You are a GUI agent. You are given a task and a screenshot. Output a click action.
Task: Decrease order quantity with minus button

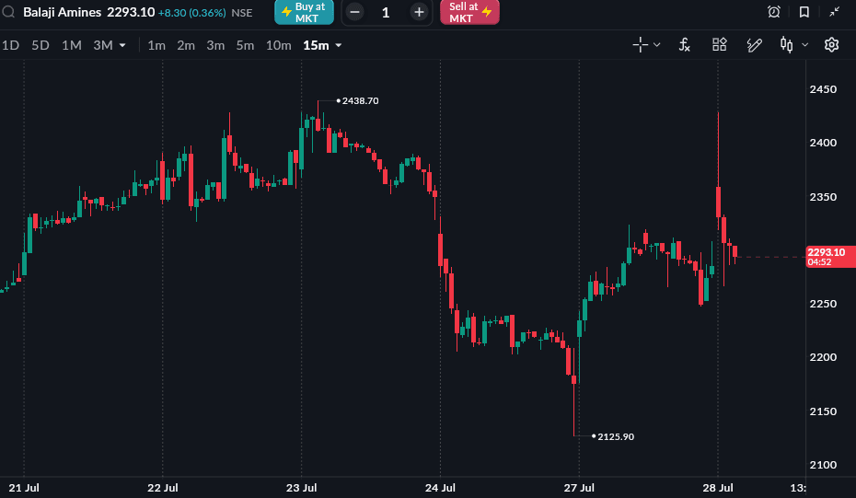[x=354, y=12]
